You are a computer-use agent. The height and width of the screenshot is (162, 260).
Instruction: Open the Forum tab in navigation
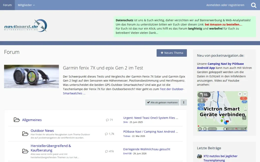(x=7, y=5)
